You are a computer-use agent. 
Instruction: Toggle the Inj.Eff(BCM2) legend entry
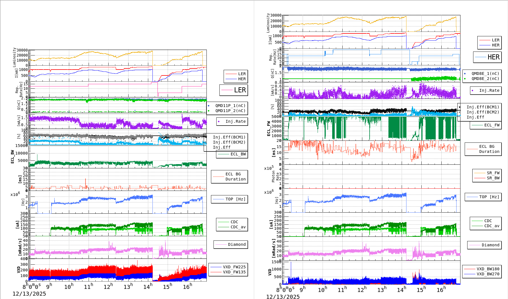coord(229,142)
